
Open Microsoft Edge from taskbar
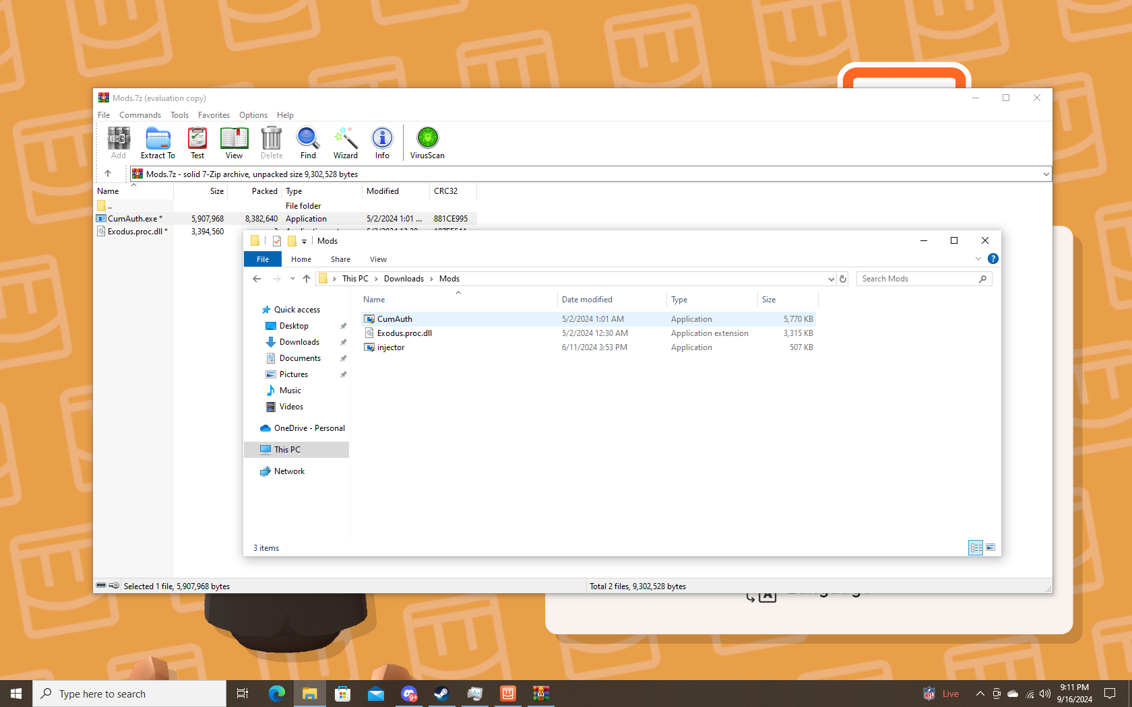pos(276,694)
